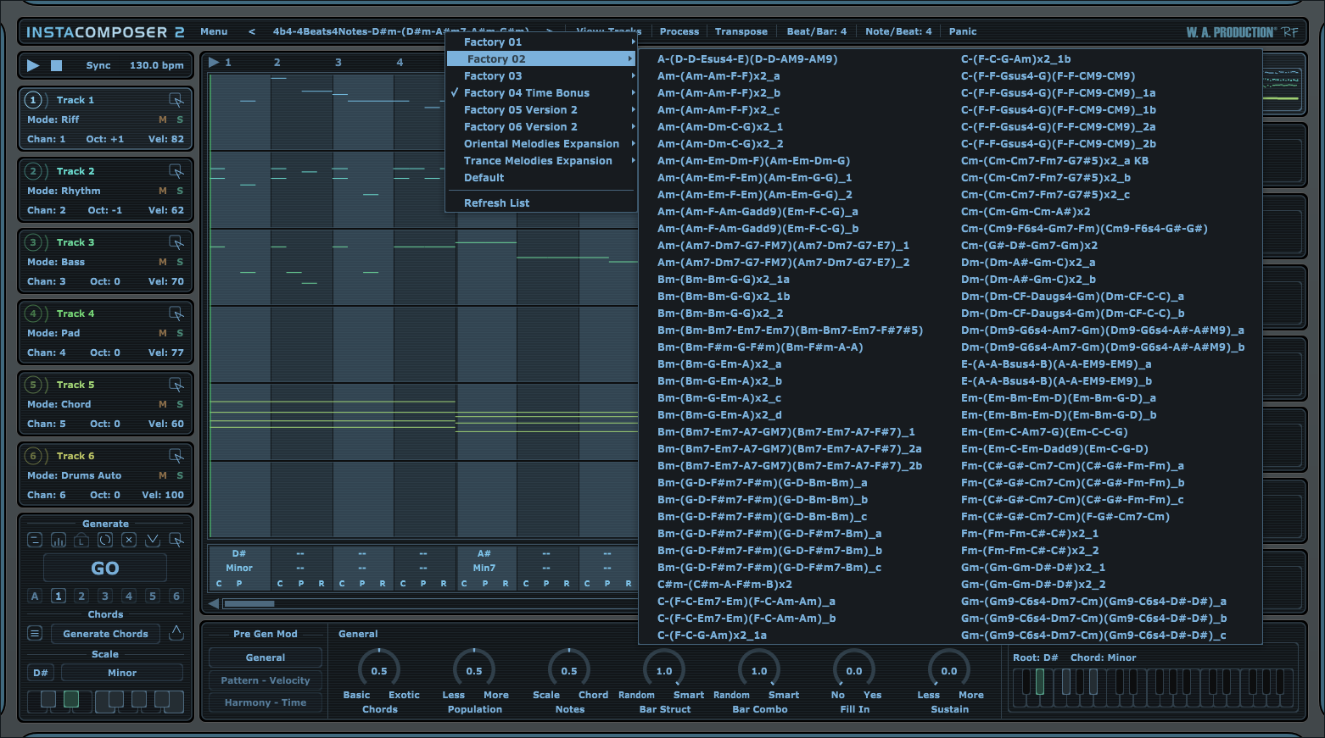Expand the Factory 03 submenu
Image resolution: width=1325 pixels, height=738 pixels.
click(541, 75)
